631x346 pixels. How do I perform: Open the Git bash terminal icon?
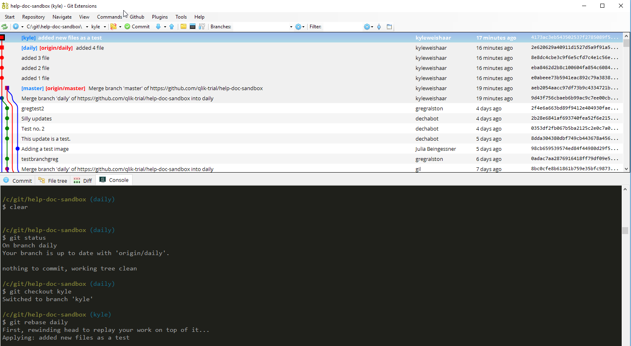click(193, 27)
